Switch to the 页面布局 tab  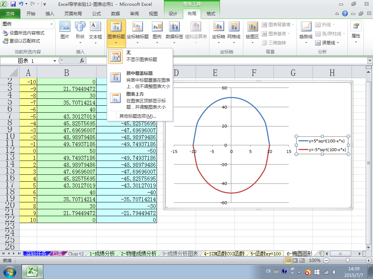73,14
